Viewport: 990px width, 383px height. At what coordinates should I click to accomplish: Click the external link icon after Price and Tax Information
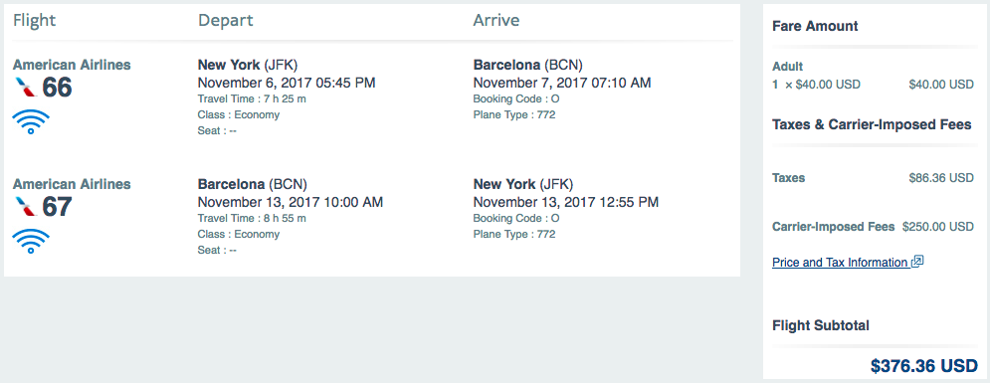[x=917, y=262]
